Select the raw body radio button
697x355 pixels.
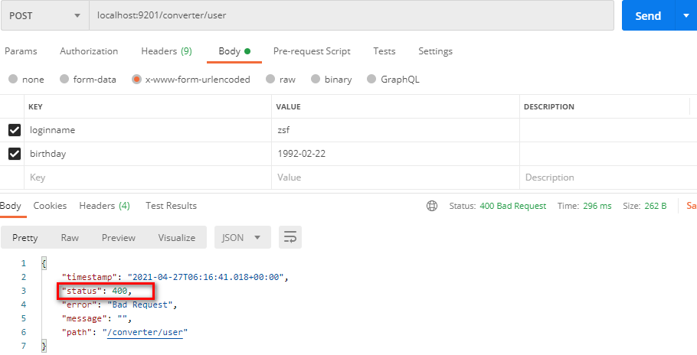(270, 79)
